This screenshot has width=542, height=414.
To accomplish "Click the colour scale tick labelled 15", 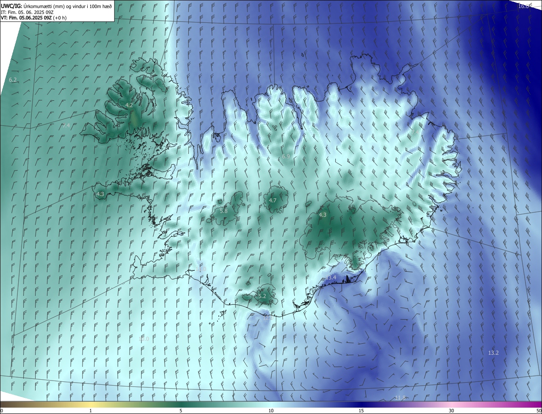I will 361,411.
